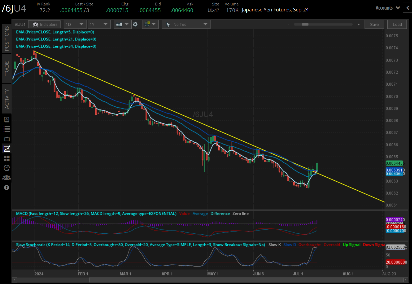The width and height of the screenshot is (412, 284).
Task: Click the Save button
Action: point(374,24)
